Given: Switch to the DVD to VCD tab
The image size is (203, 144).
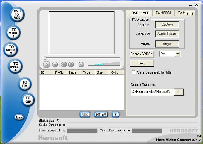Looking at the screenshot, I should click(x=141, y=13).
